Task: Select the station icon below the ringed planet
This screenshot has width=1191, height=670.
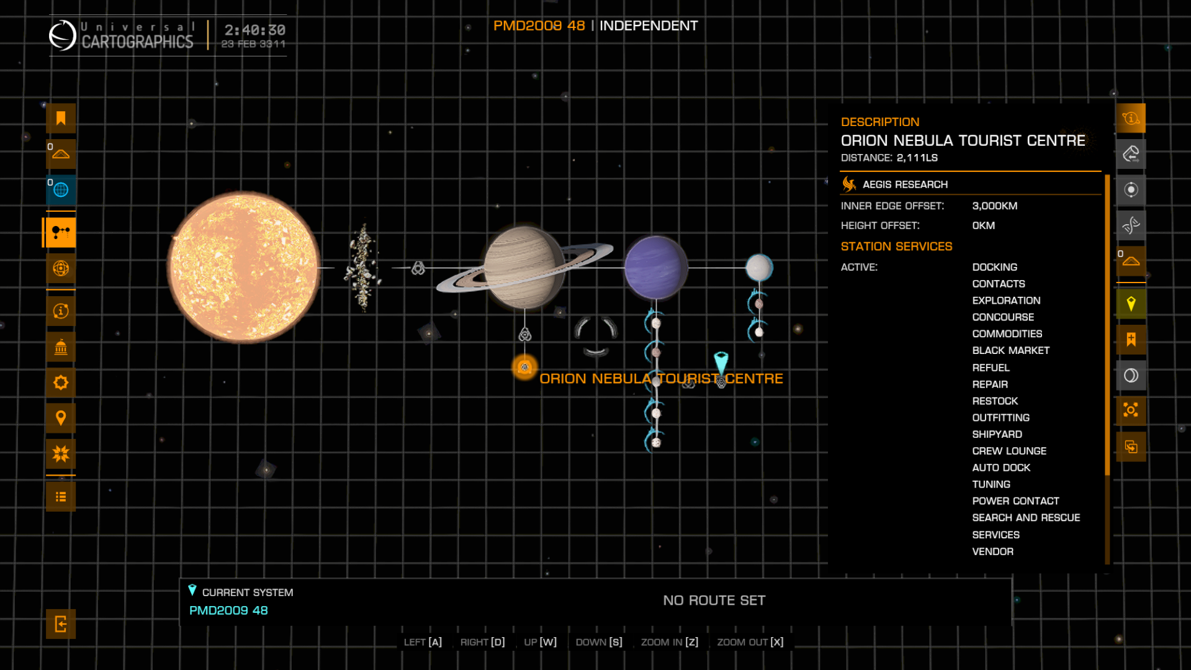Action: pos(525,335)
